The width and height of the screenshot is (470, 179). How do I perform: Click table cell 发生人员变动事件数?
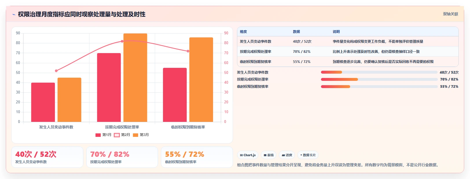pyautogui.click(x=256, y=42)
